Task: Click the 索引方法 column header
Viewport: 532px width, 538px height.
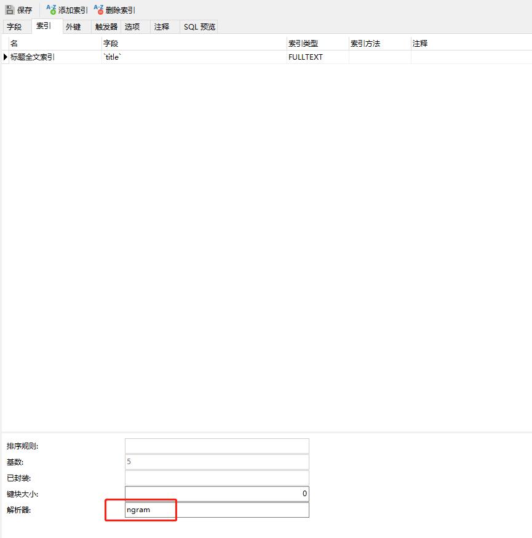Action: click(x=379, y=44)
